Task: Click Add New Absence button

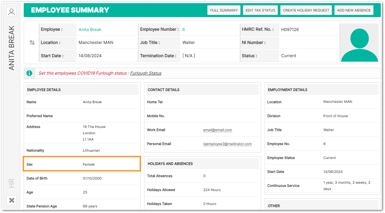Action: pos(354,10)
